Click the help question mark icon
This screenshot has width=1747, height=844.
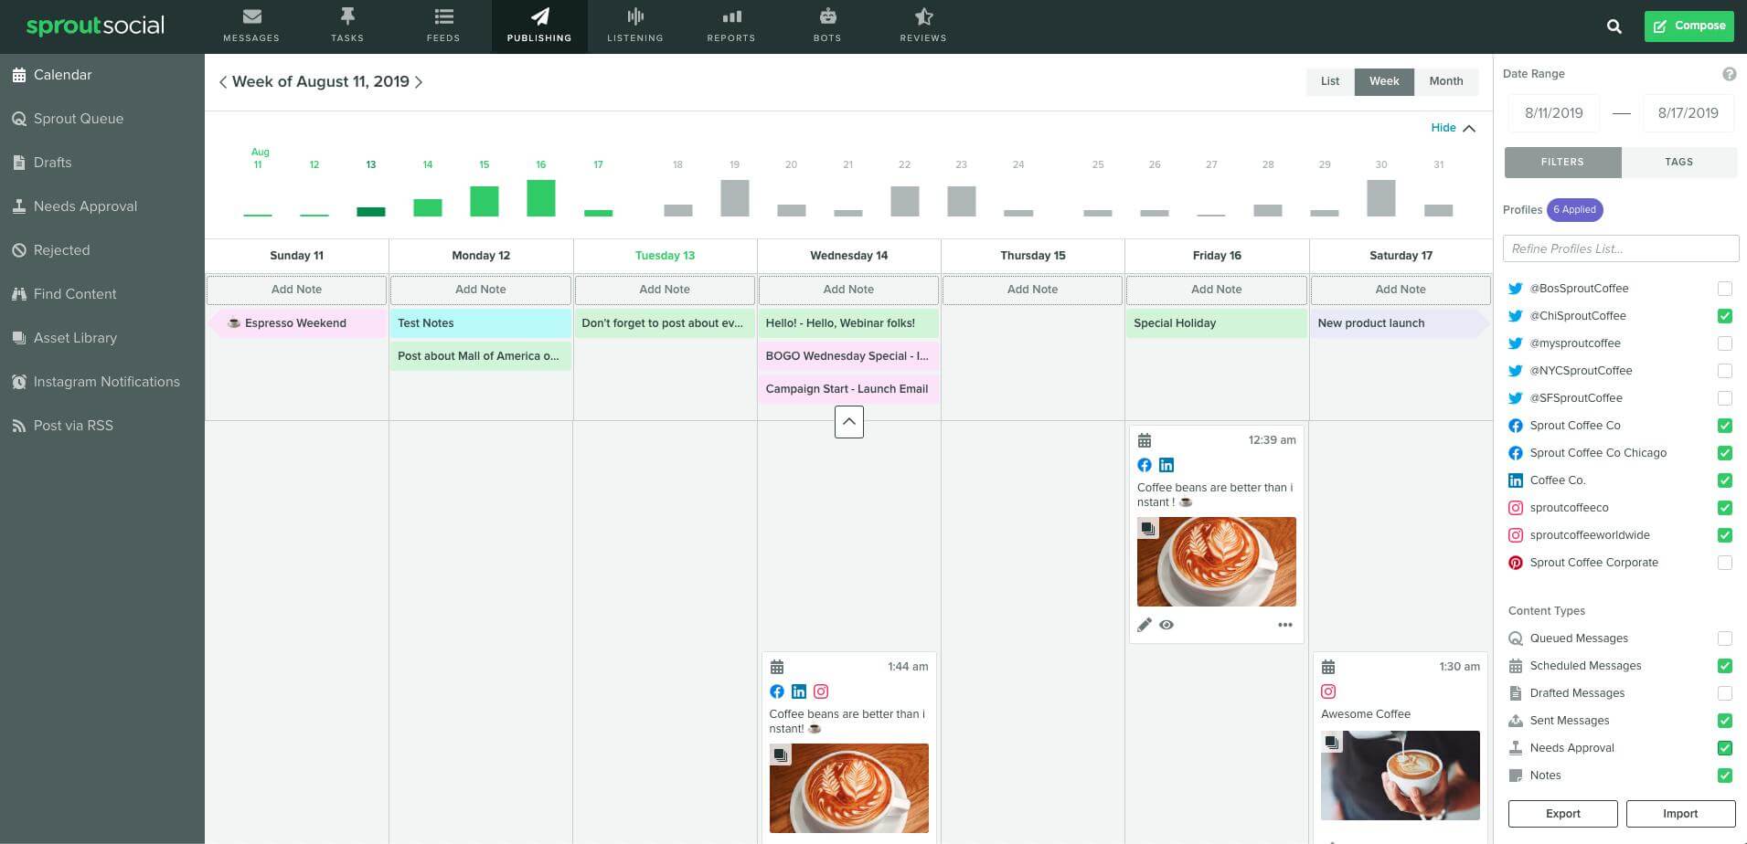click(1729, 74)
